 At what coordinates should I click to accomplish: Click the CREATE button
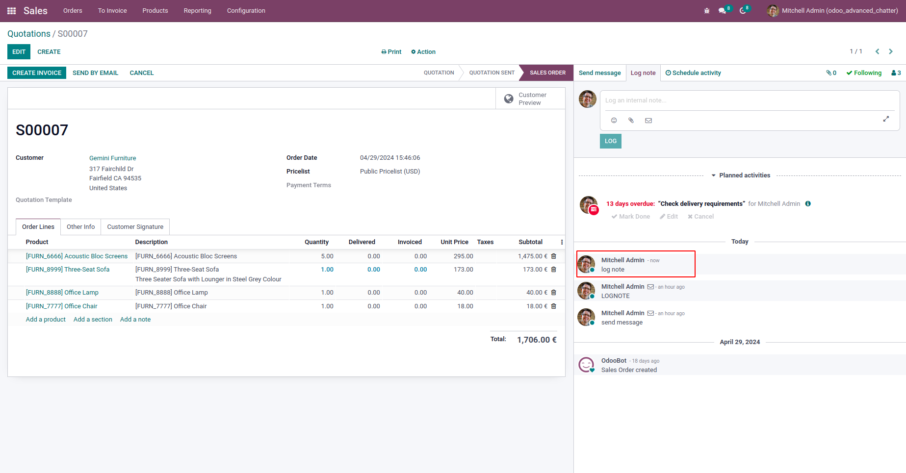[49, 52]
